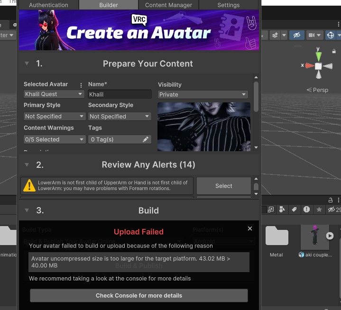Click Check Console for more details button
341x310 pixels.
tap(139, 295)
